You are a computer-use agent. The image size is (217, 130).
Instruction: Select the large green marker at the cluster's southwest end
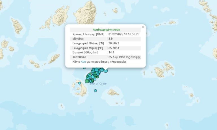[x=87, y=81]
